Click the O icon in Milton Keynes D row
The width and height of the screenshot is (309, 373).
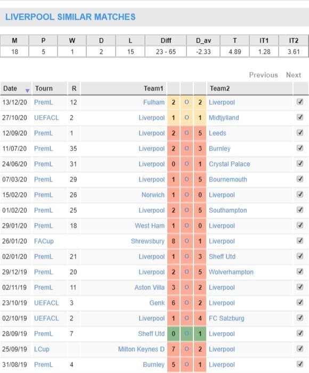[x=187, y=349]
